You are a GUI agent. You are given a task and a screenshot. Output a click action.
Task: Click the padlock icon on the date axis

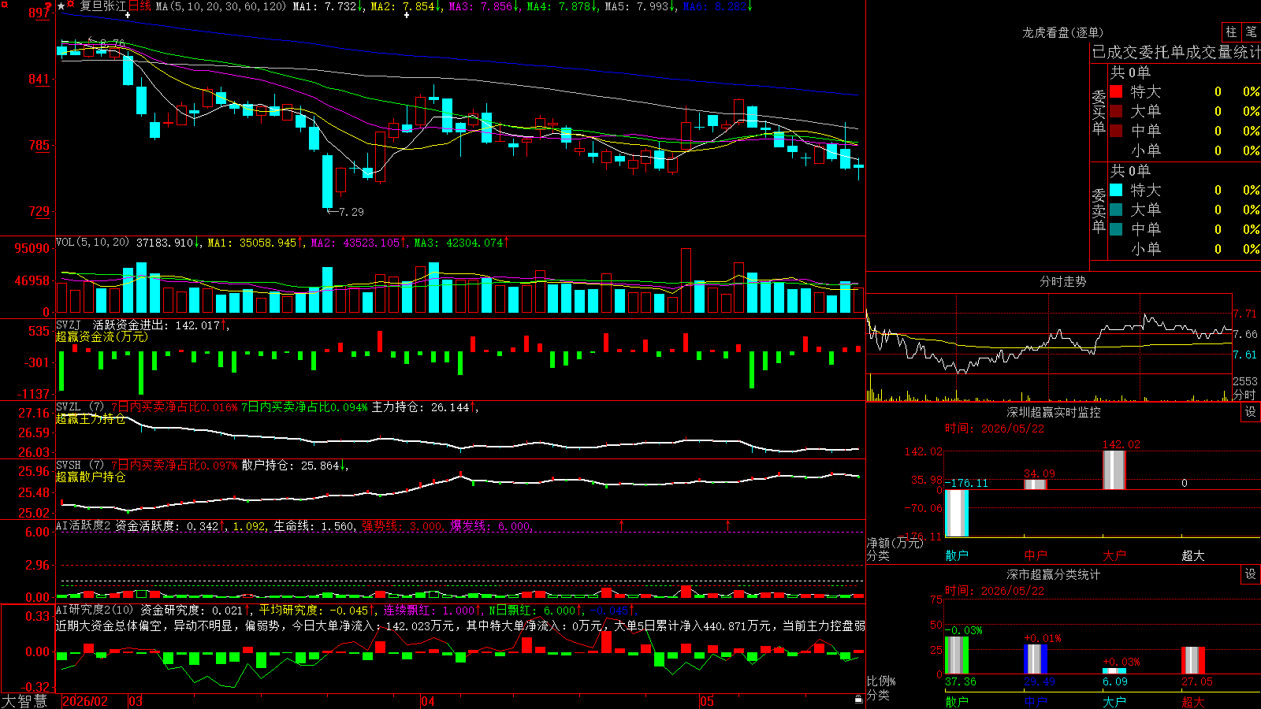point(858,700)
